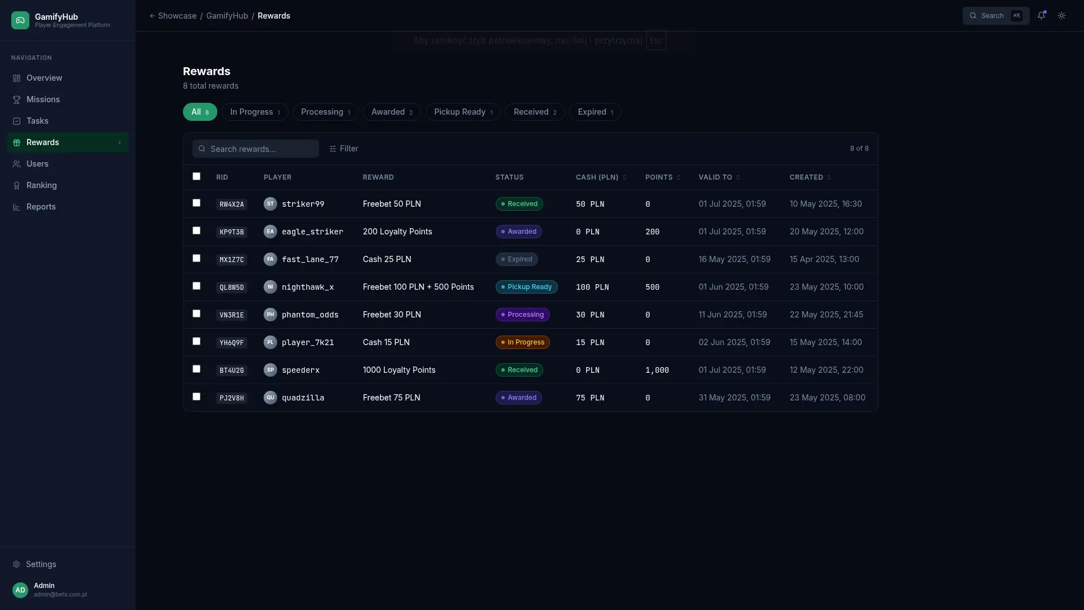1084x610 pixels.
Task: Click the Tasks checklist icon
Action: [x=16, y=121]
